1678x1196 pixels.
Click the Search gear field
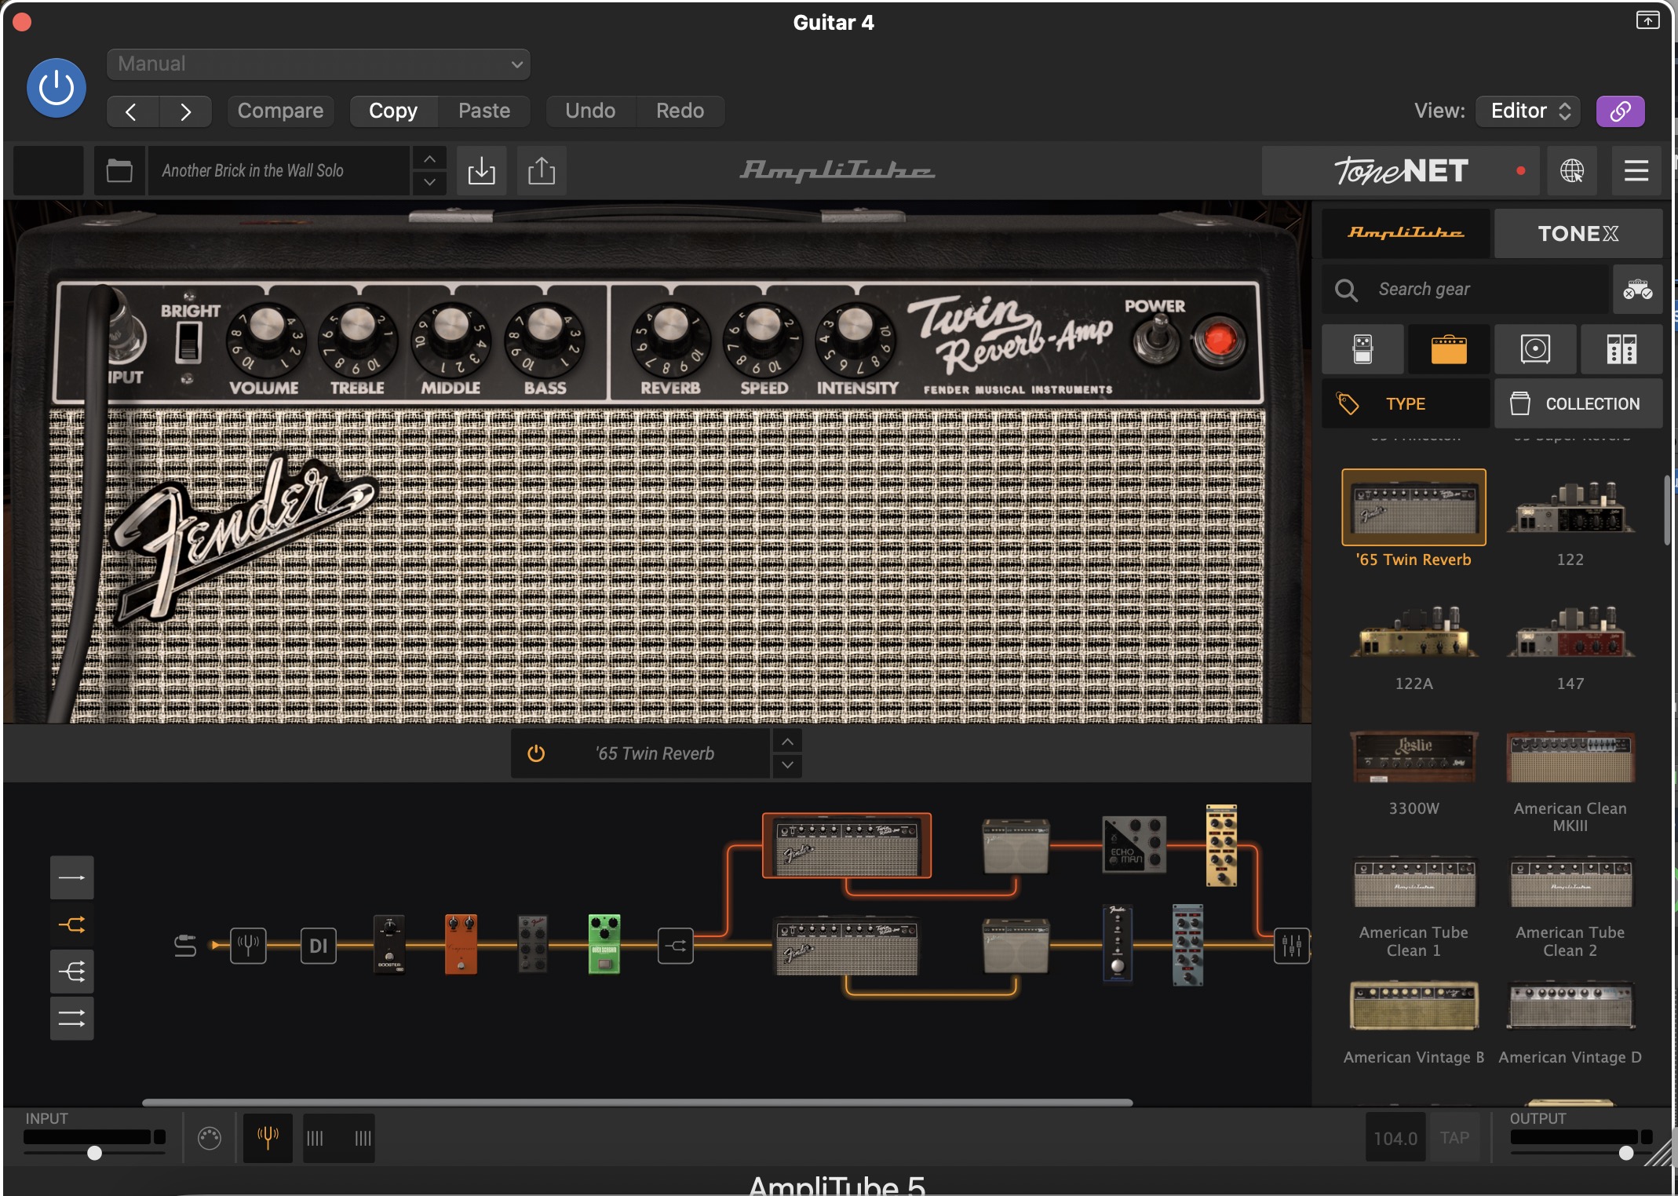click(x=1466, y=289)
